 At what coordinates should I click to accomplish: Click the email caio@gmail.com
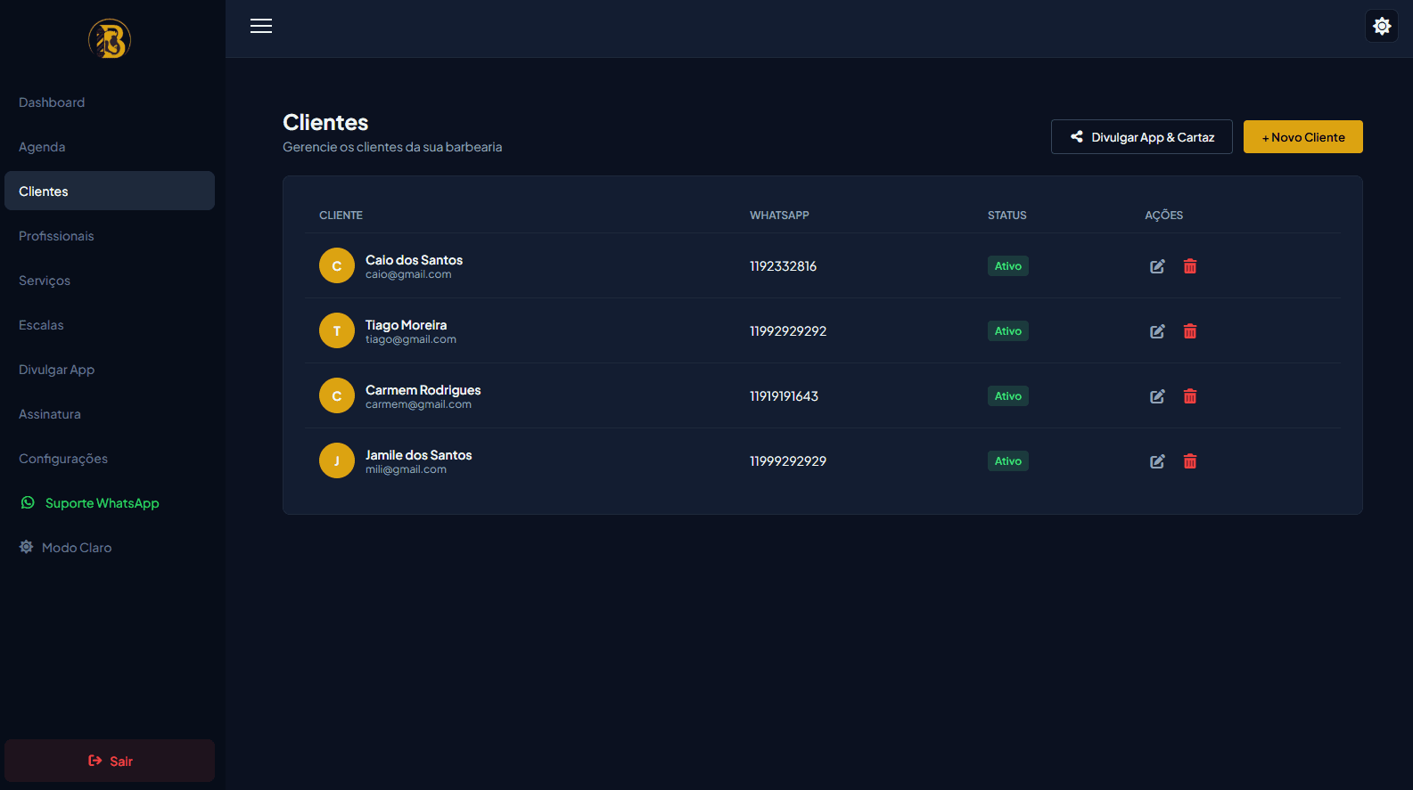coord(408,274)
